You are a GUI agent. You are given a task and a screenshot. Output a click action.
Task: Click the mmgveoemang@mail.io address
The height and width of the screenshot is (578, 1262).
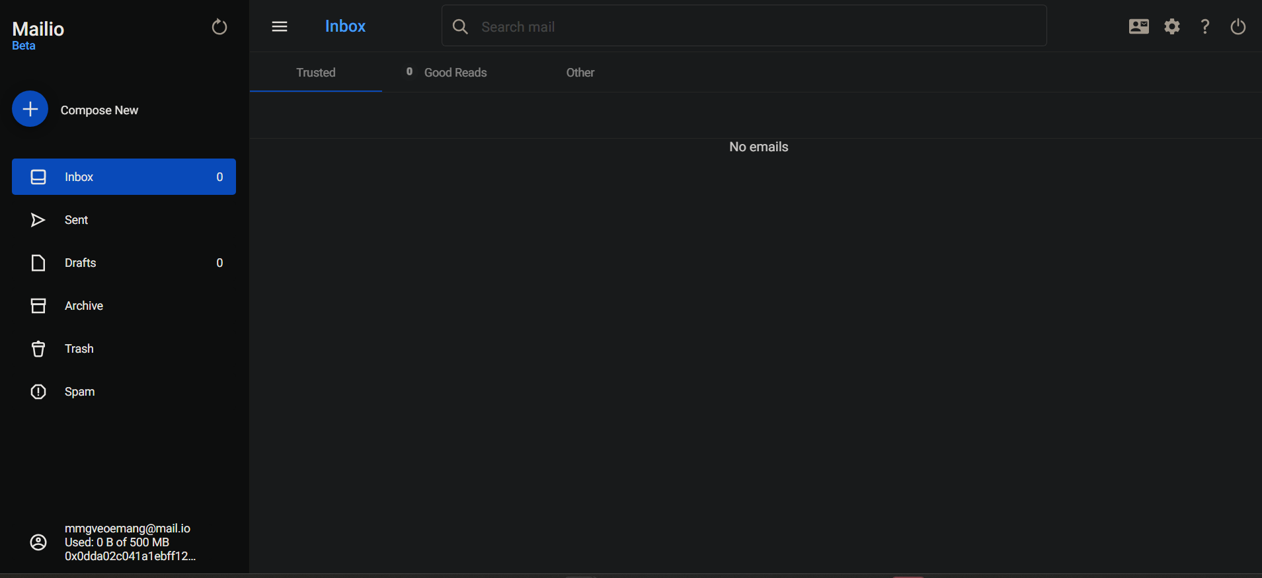128,528
